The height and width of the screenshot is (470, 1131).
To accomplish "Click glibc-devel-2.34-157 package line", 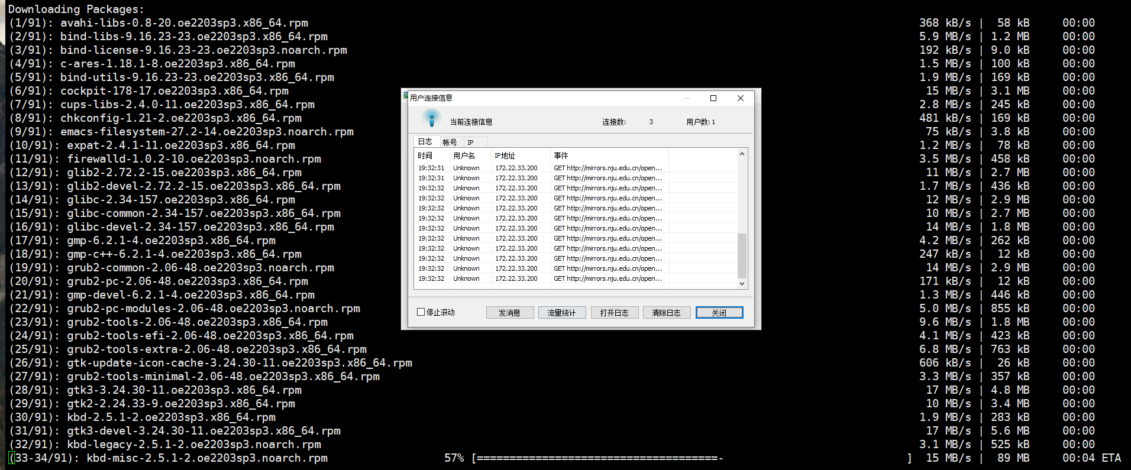I will pos(171,226).
